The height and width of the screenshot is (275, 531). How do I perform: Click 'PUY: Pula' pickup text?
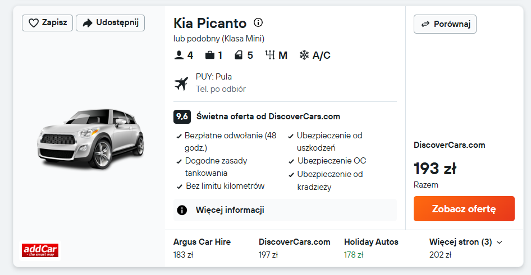(x=214, y=77)
